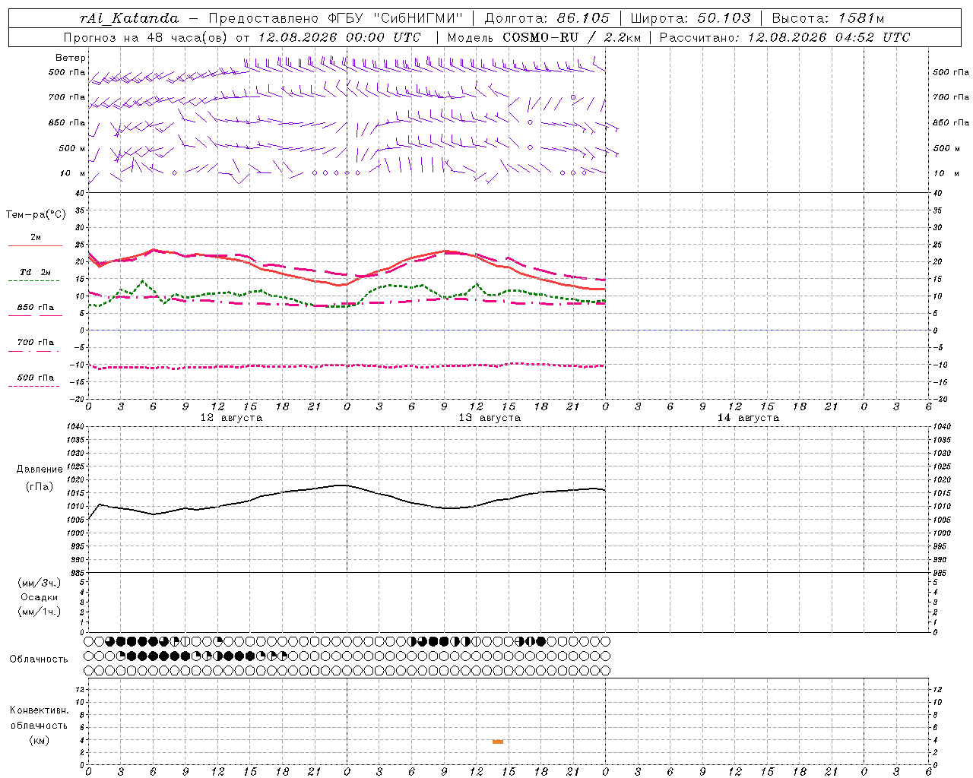Select the Долгота 86.105 header field
This screenshot has width=973, height=778.
tap(547, 18)
